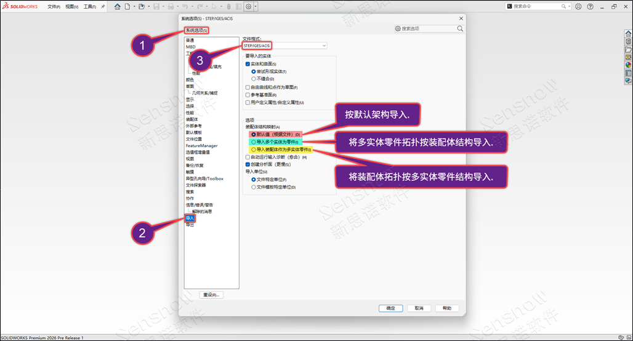The height and width of the screenshot is (341, 633).
Task: Click the Help question mark icon
Action: [591, 6]
